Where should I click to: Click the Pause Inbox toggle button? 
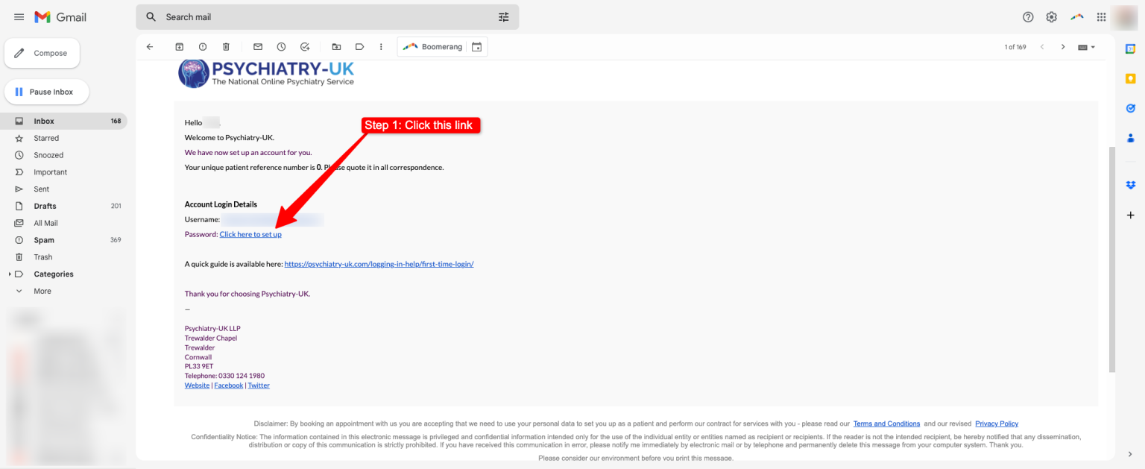(46, 92)
